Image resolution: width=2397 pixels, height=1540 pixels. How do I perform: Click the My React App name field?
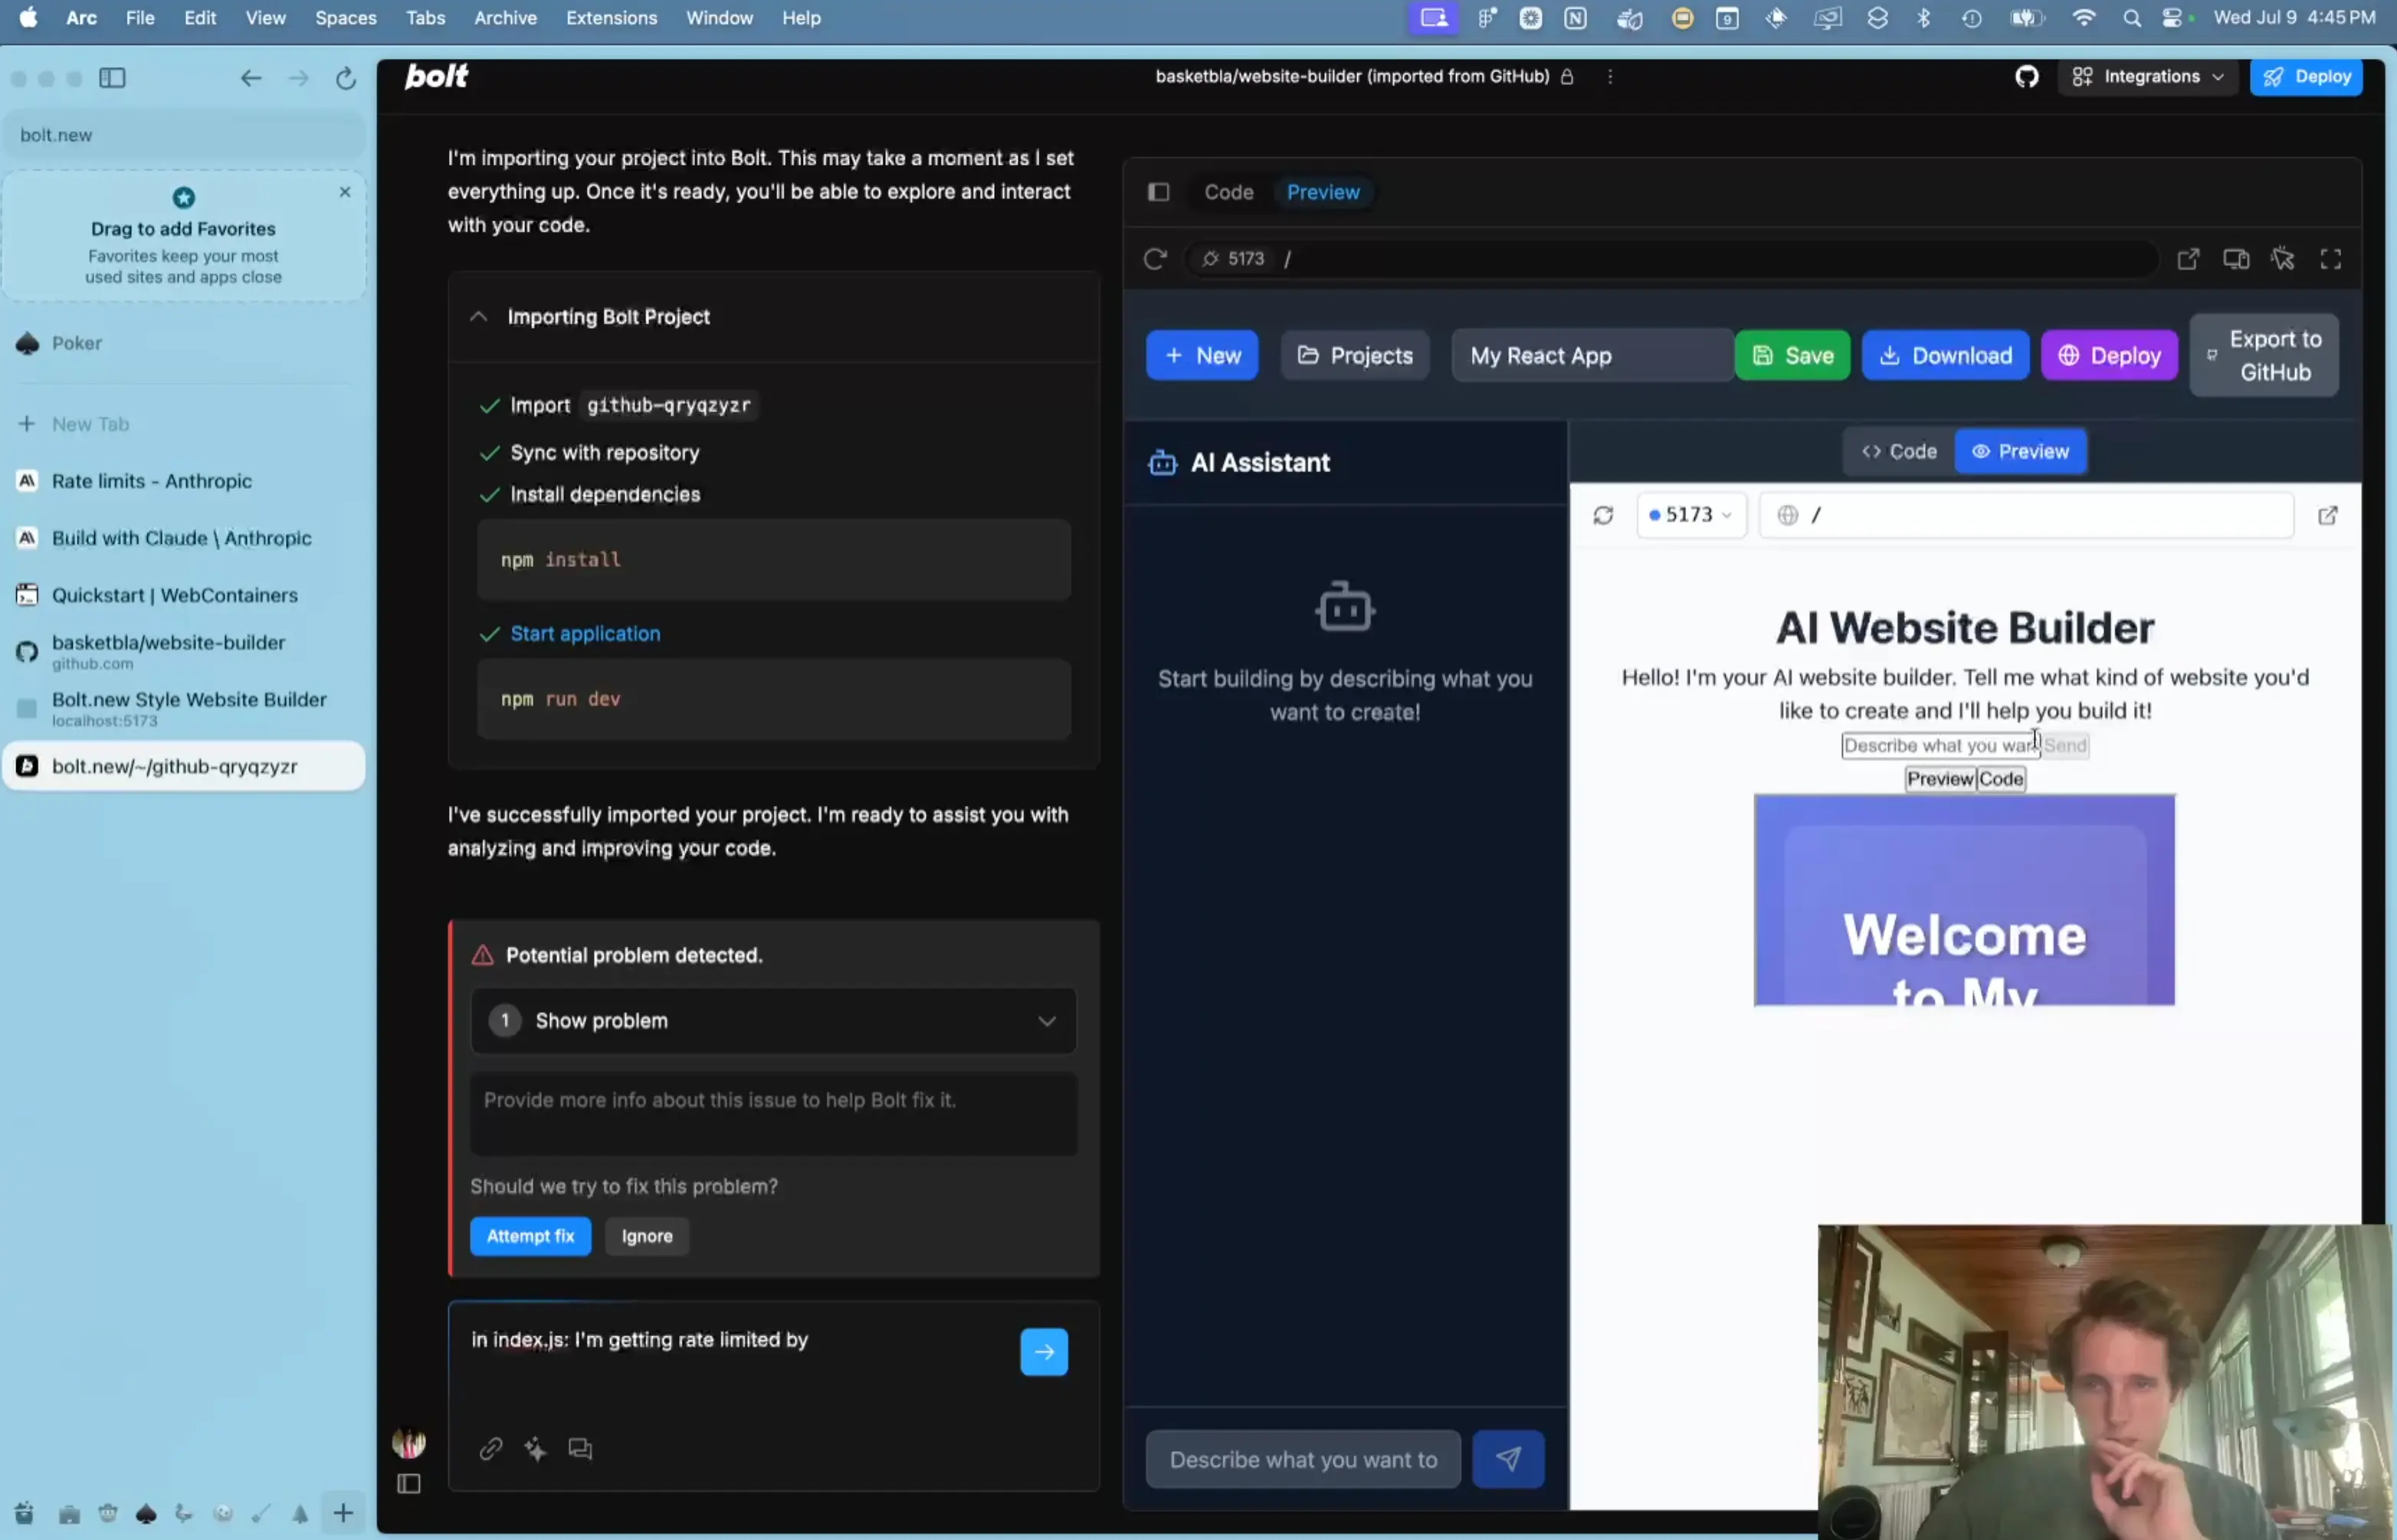pos(1592,355)
